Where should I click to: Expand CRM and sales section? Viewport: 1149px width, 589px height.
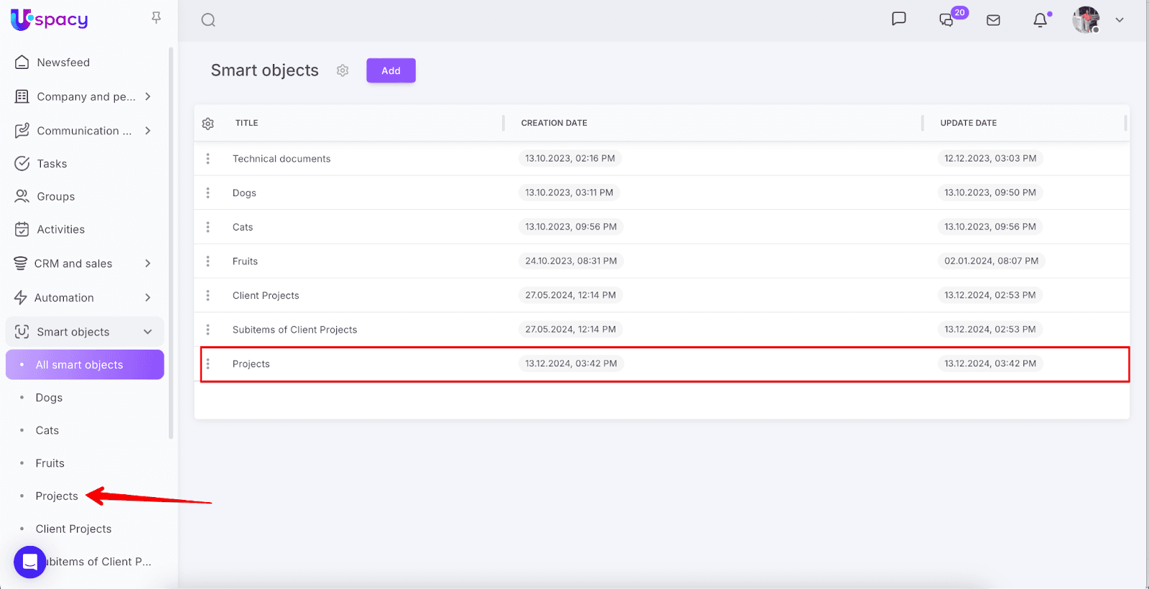147,264
